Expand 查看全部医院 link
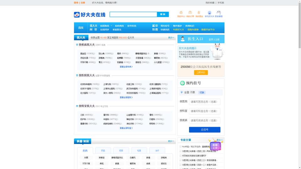 pyautogui.click(x=126, y=97)
